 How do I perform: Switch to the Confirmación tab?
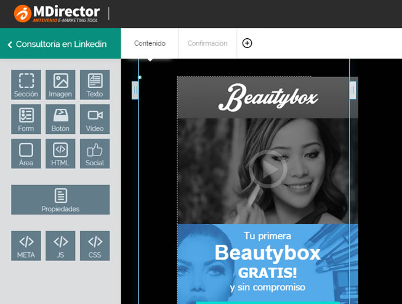207,43
